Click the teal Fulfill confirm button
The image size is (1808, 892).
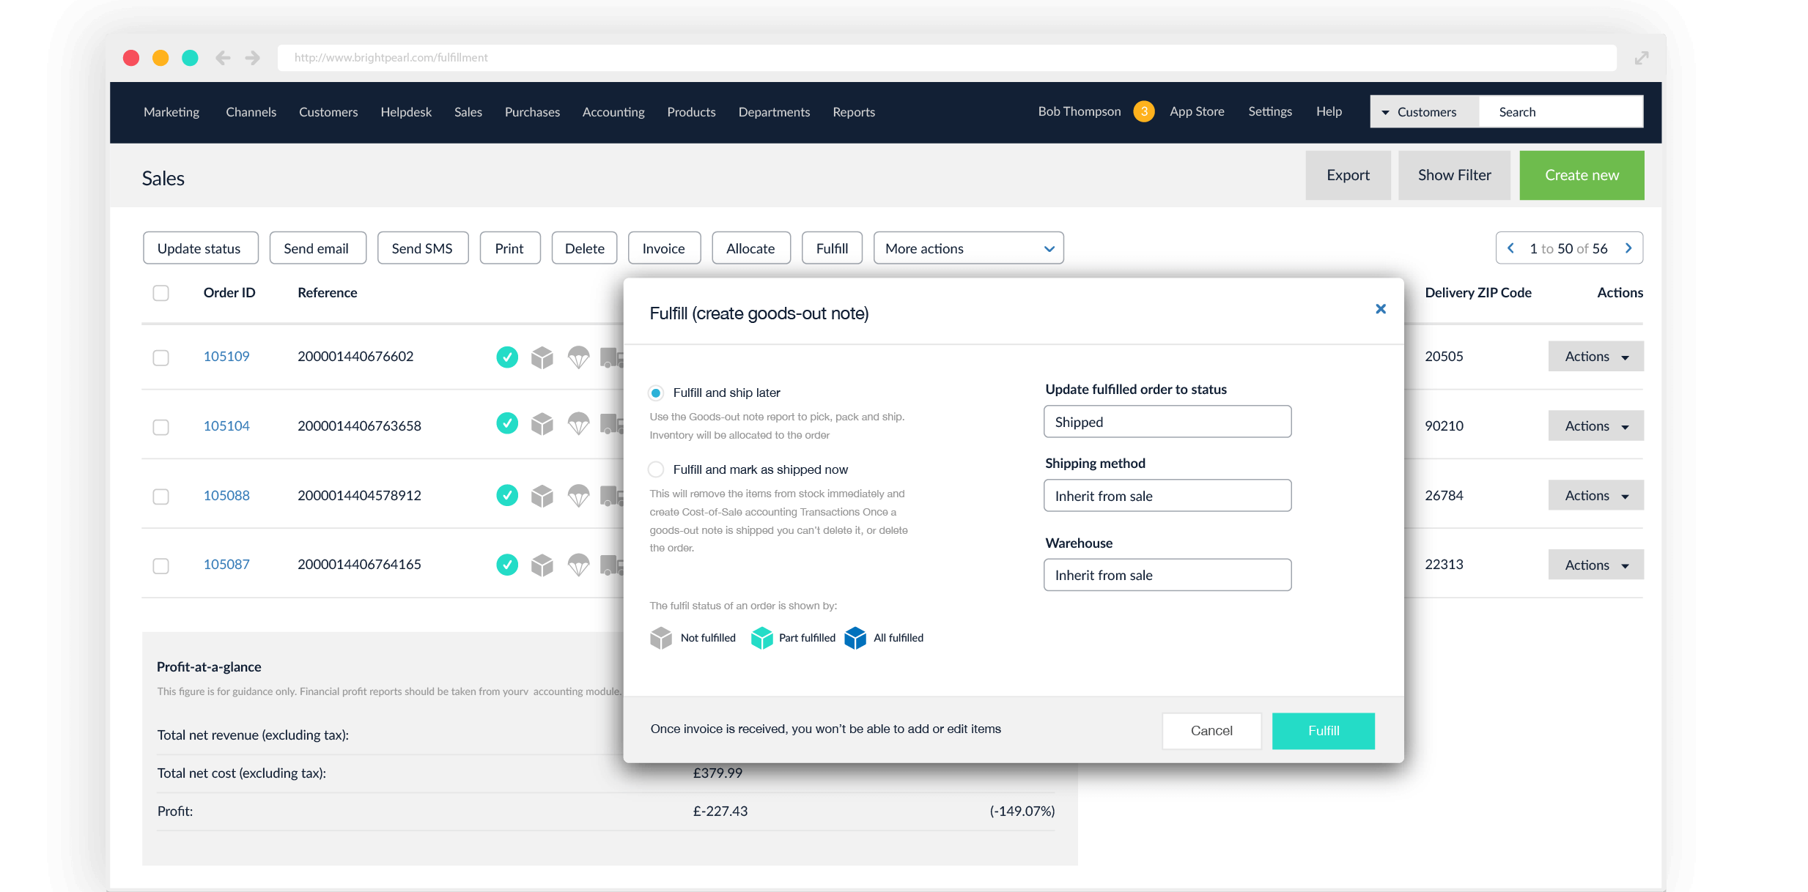coord(1324,731)
